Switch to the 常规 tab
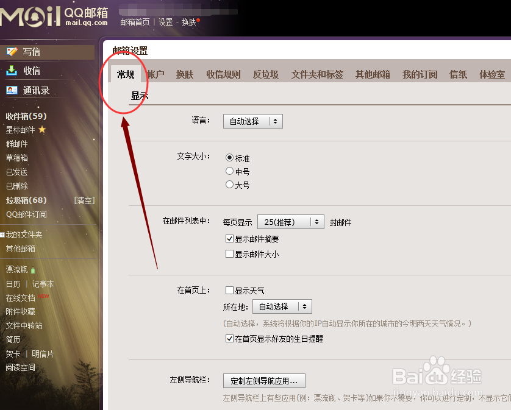This screenshot has height=410, width=511. pyautogui.click(x=126, y=74)
